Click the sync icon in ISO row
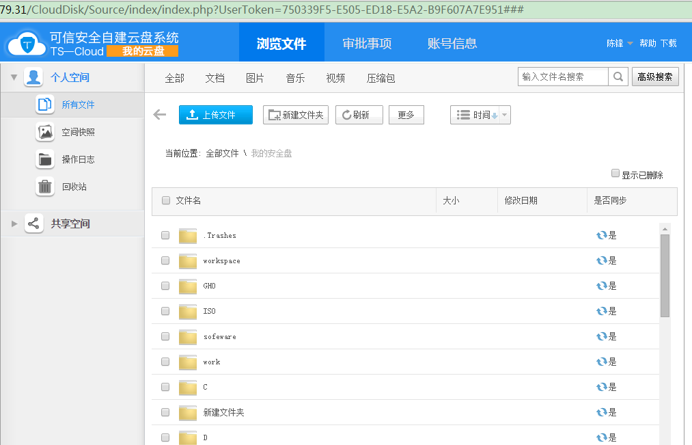 tap(602, 311)
